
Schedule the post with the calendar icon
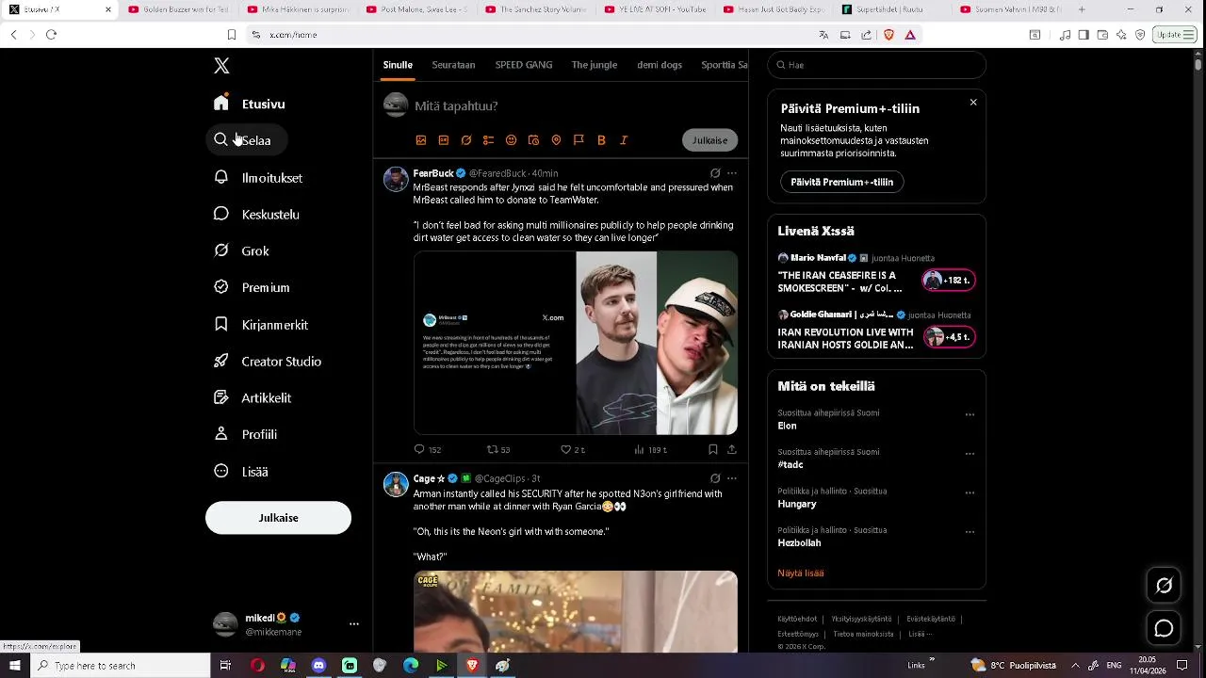click(x=533, y=140)
